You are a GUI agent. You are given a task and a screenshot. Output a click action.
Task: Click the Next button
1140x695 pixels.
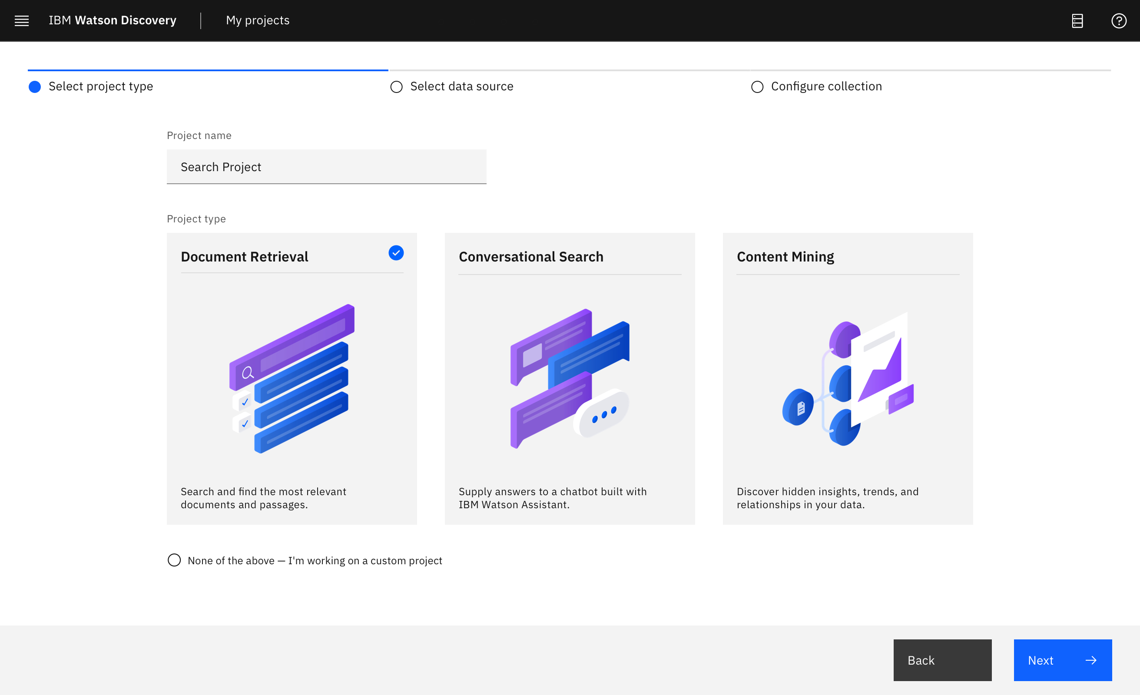(1063, 660)
